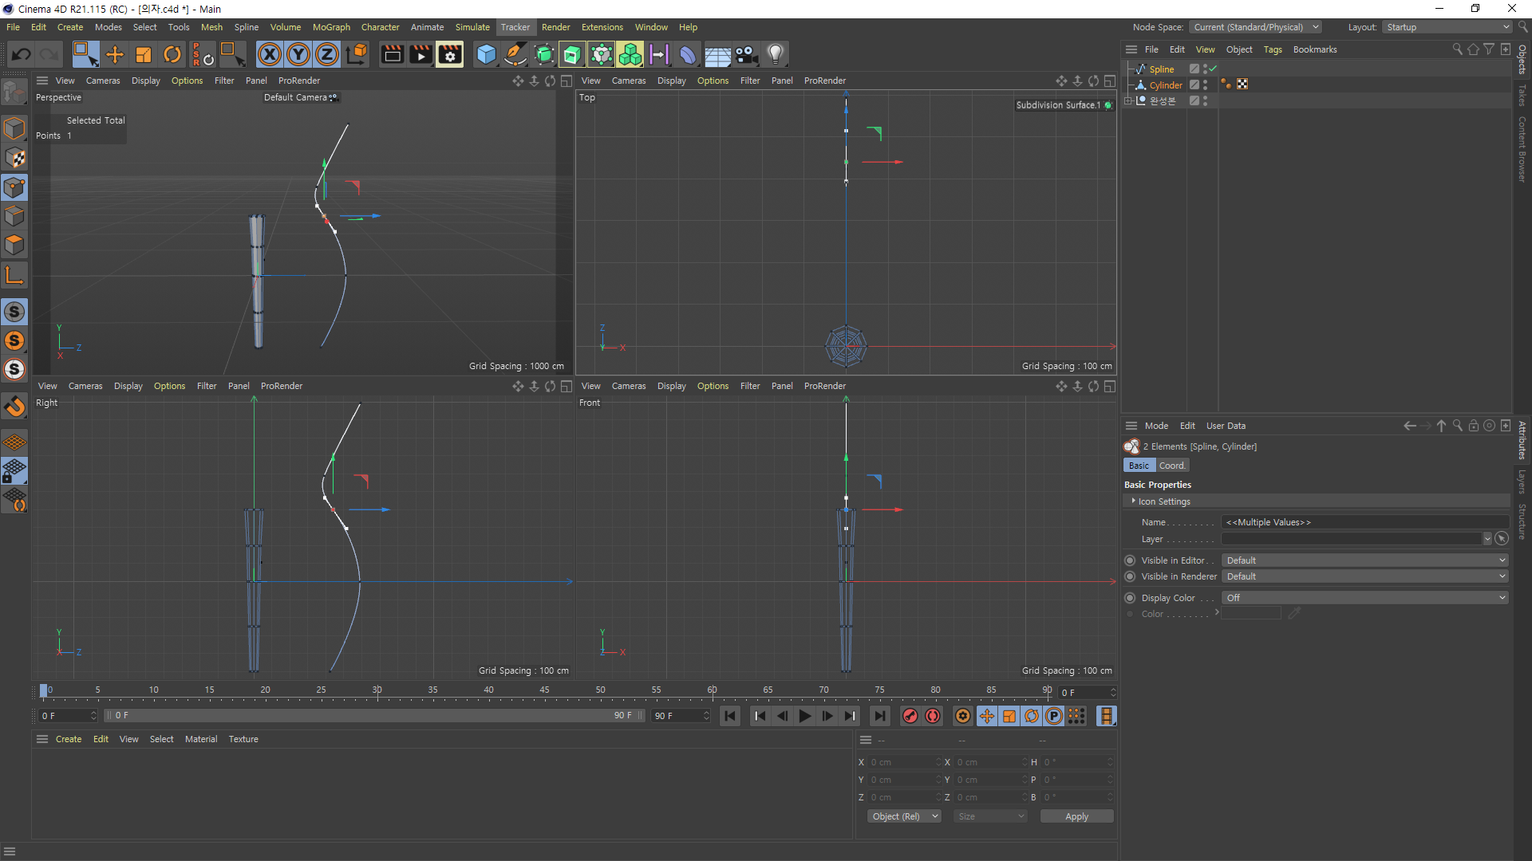Switch to the Coord. tab
This screenshot has width=1532, height=861.
click(1172, 466)
